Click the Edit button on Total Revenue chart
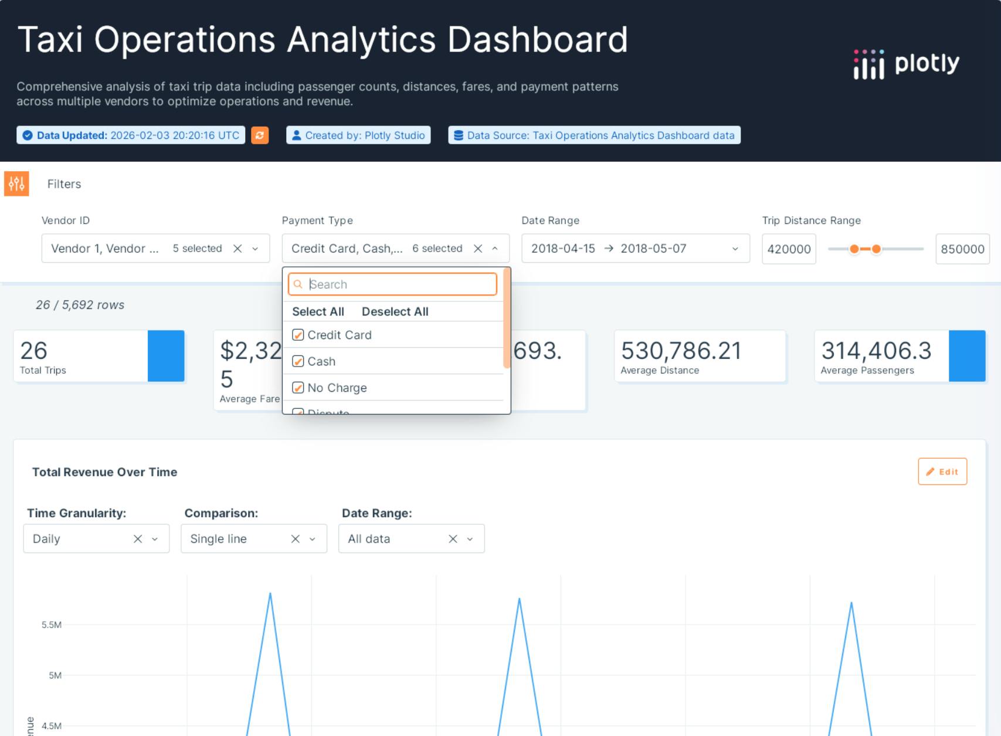The image size is (1001, 736). [x=942, y=471]
